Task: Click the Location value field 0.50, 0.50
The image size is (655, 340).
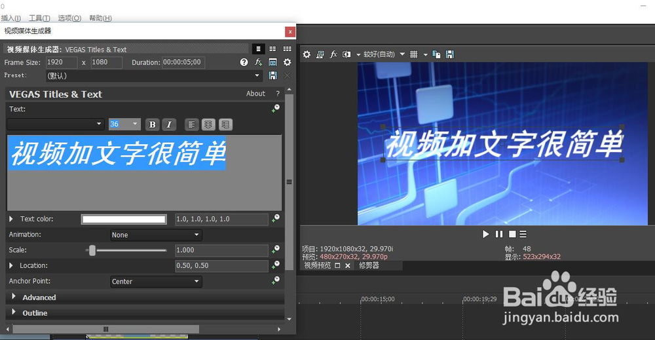Action: tap(221, 266)
